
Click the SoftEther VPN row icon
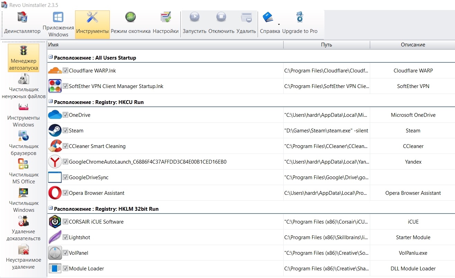coord(55,86)
